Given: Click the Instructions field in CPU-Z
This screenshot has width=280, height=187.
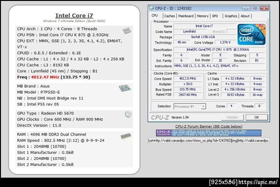Looking at the screenshot, I should 219,66.
